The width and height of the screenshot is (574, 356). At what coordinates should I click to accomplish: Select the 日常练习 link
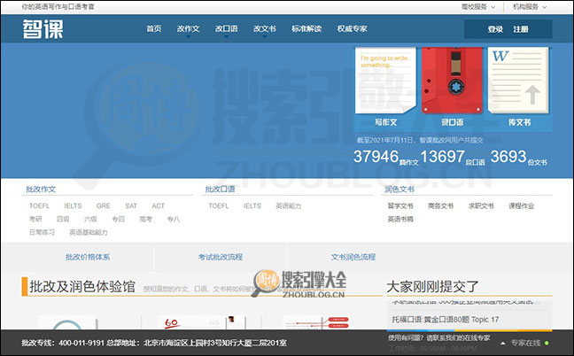coord(43,232)
